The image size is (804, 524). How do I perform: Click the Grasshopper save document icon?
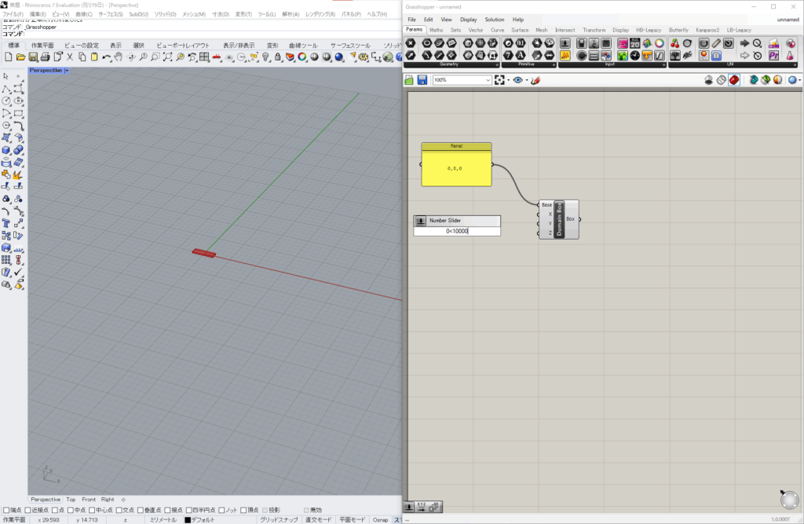pyautogui.click(x=422, y=80)
